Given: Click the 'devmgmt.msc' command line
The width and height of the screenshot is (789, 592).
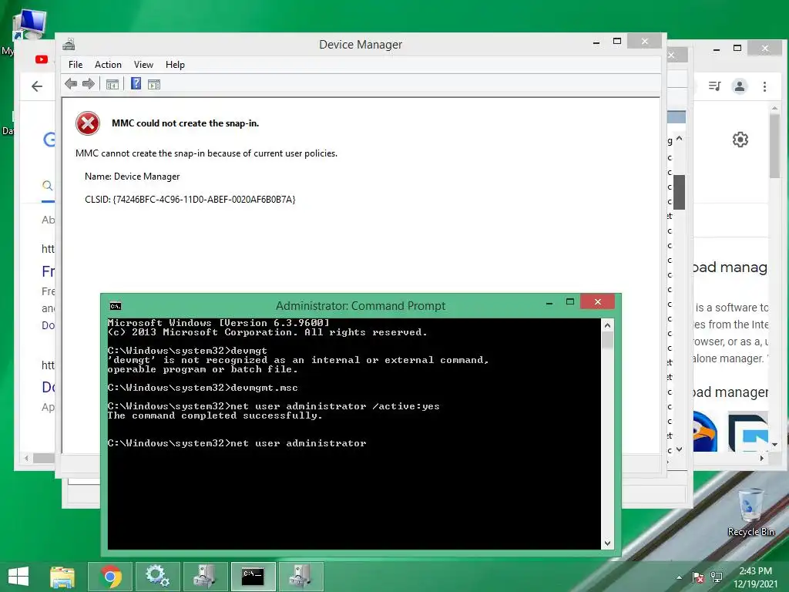Looking at the screenshot, I should click(x=203, y=388).
